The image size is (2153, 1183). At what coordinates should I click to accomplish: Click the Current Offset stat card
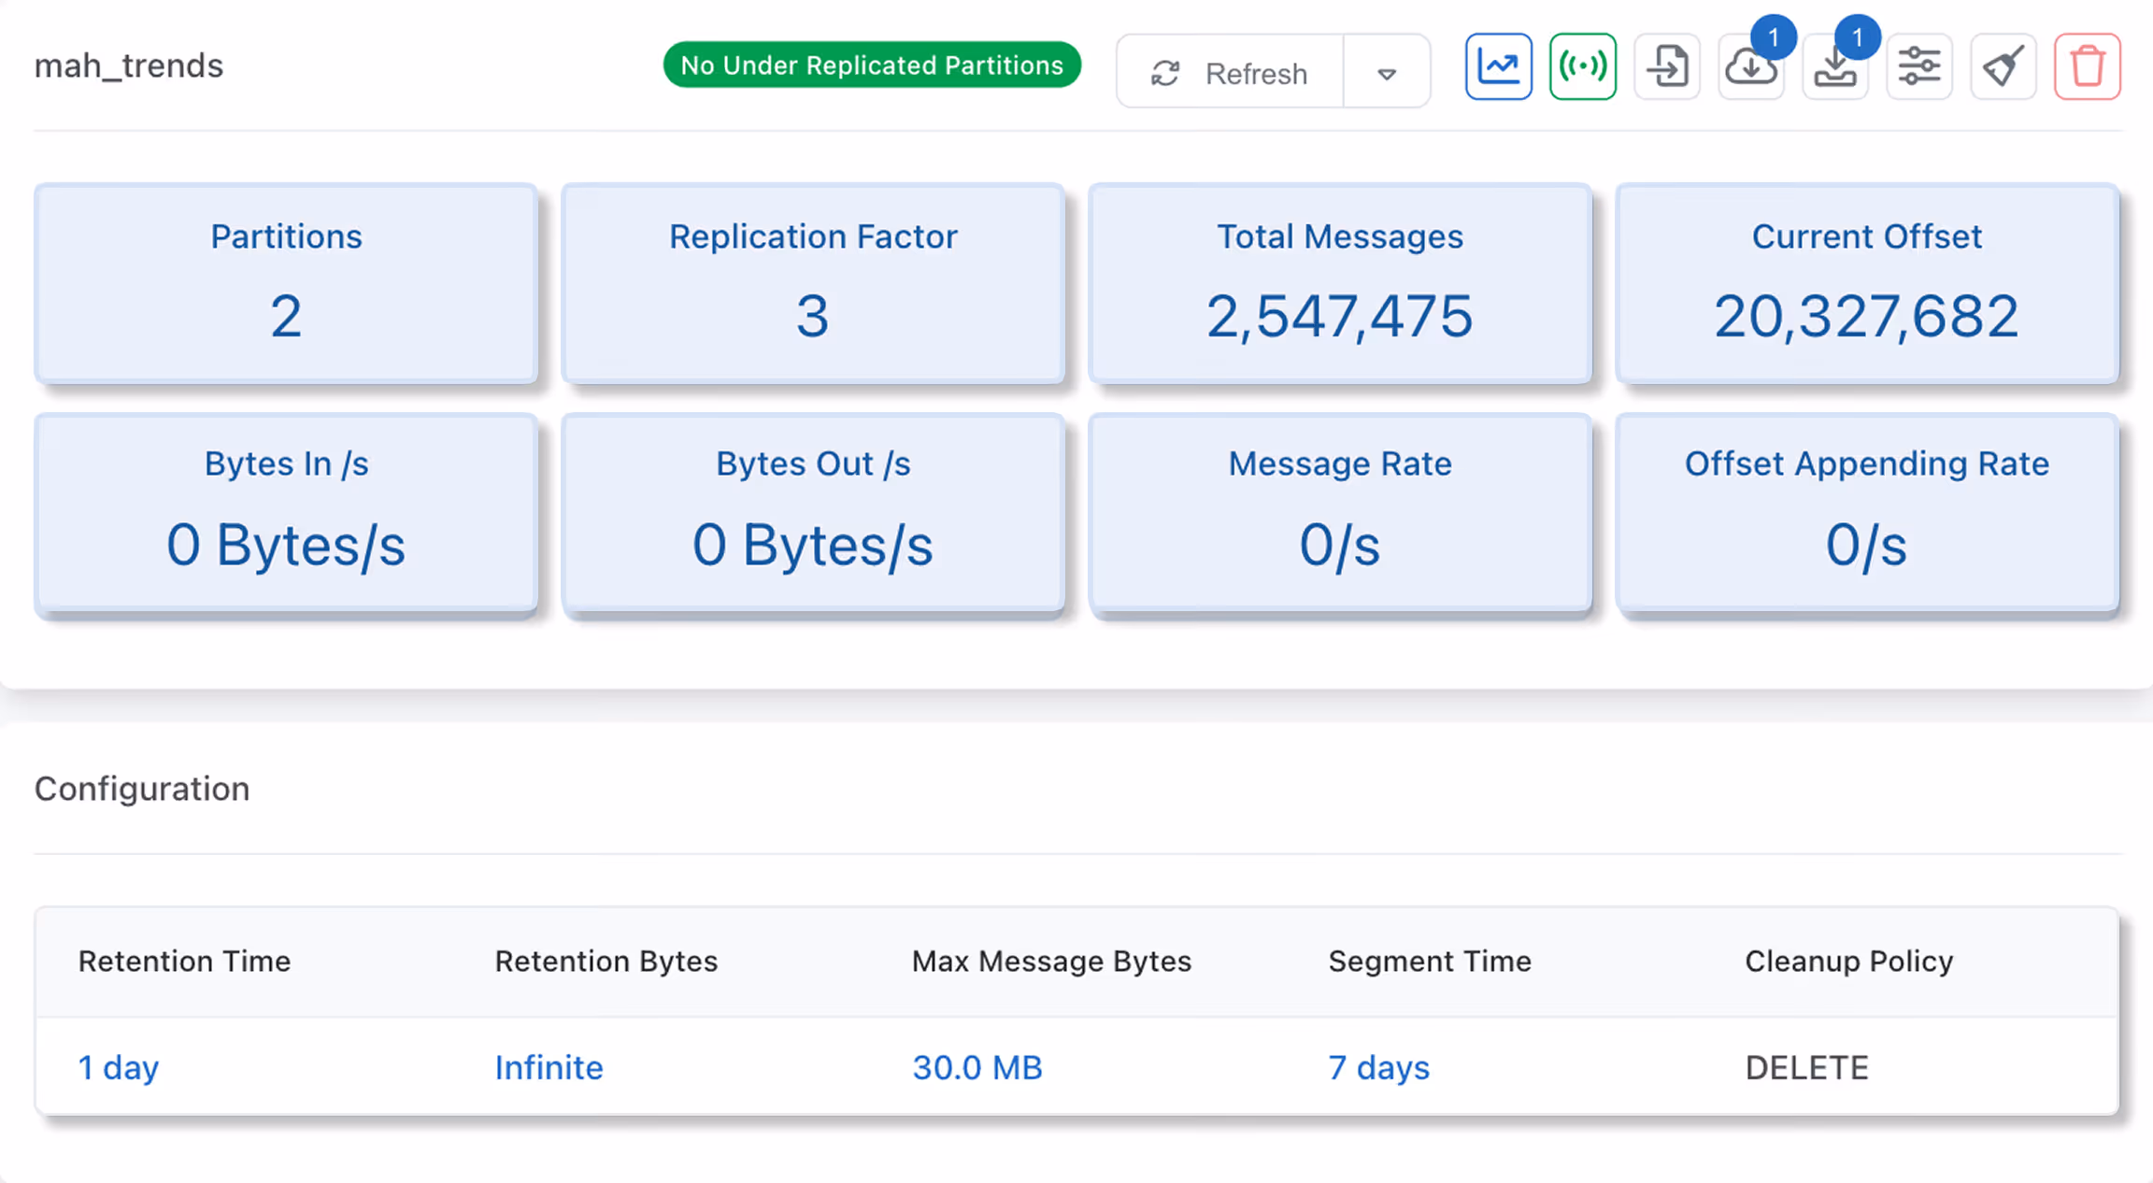click(1867, 283)
